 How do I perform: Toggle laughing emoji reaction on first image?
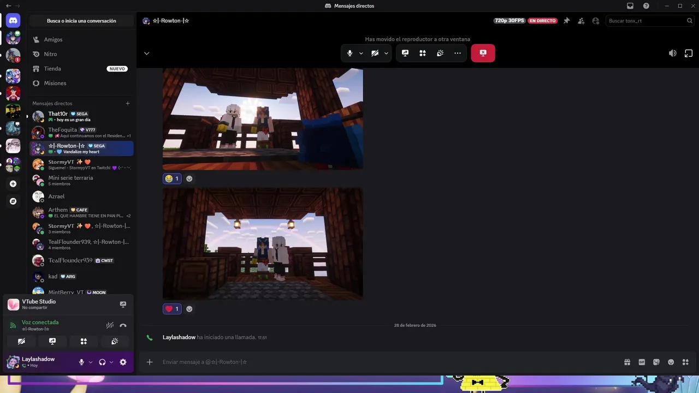(x=172, y=178)
